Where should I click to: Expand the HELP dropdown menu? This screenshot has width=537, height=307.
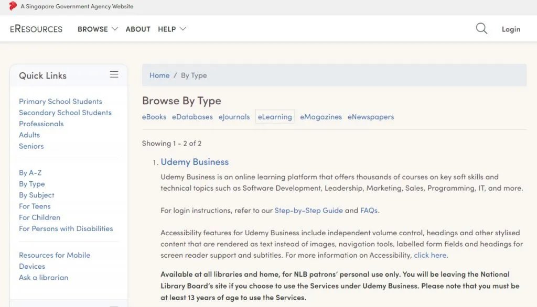[172, 29]
